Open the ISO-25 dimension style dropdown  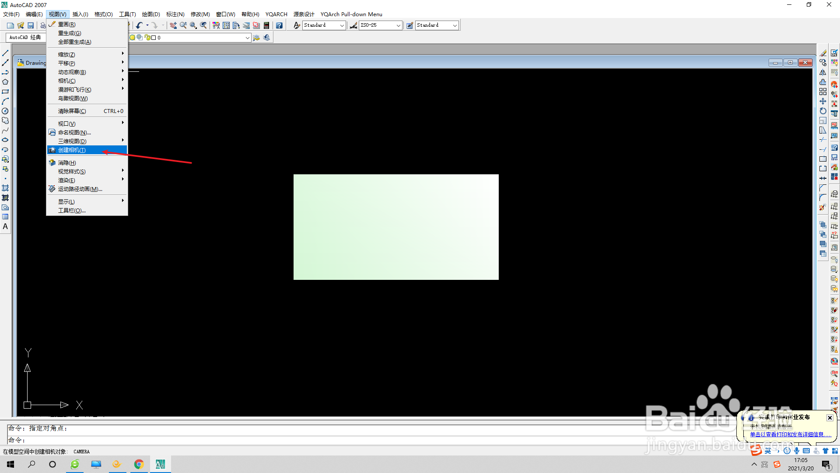398,25
